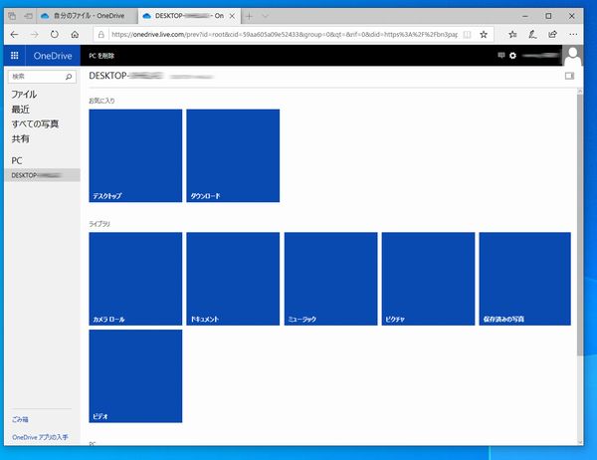
Task: Toggle the details pane icon
Action: (x=569, y=76)
